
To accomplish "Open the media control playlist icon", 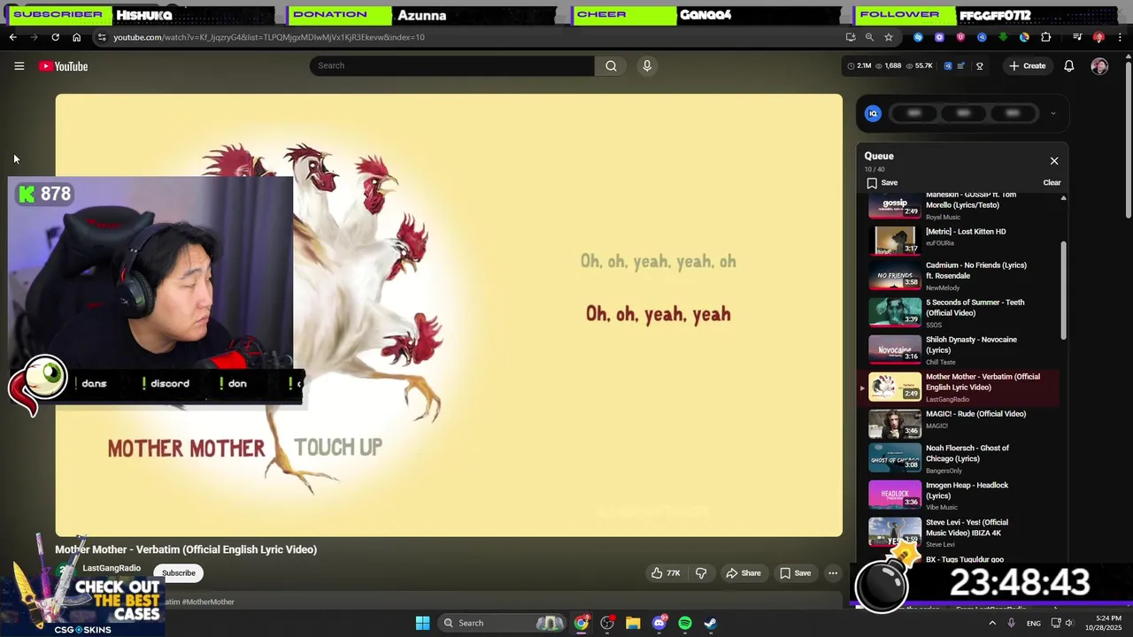I will coord(1077,37).
